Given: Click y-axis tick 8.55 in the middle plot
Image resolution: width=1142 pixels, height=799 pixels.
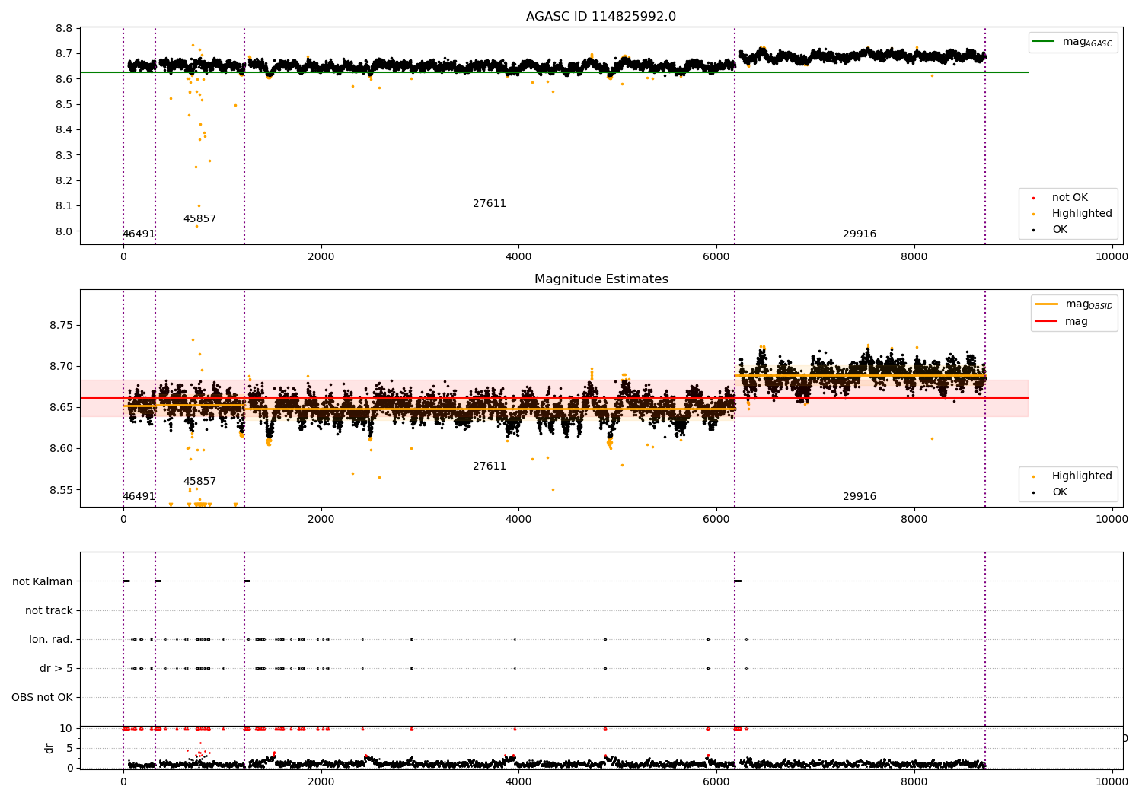Looking at the screenshot, I should click(x=61, y=489).
